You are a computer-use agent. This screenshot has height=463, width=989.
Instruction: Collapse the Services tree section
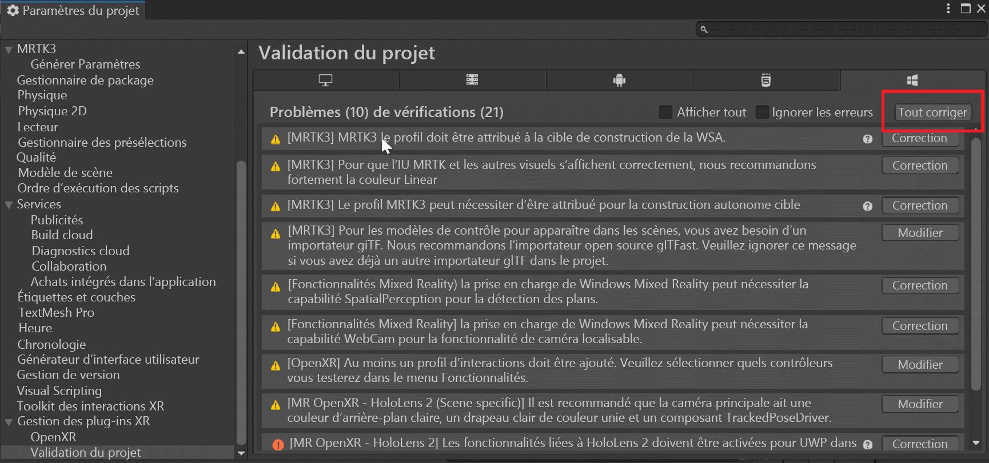[9, 205]
